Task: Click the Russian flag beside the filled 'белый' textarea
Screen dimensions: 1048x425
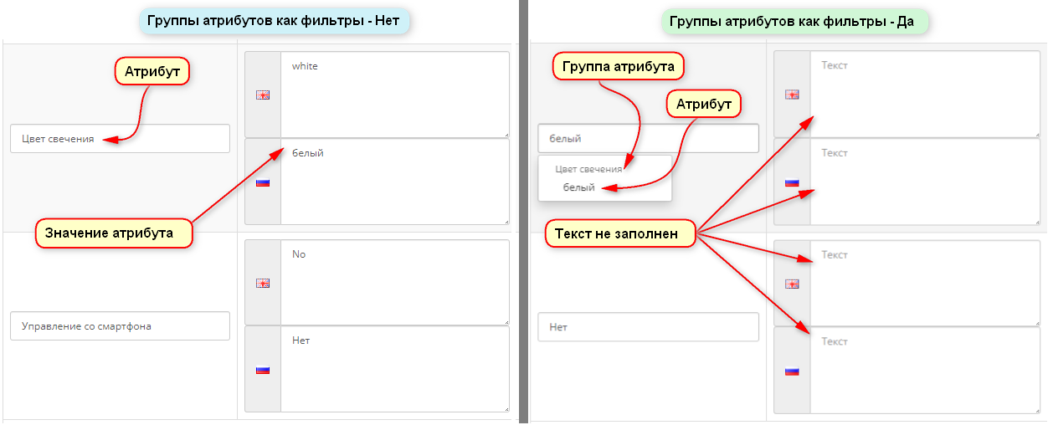Action: point(263,182)
